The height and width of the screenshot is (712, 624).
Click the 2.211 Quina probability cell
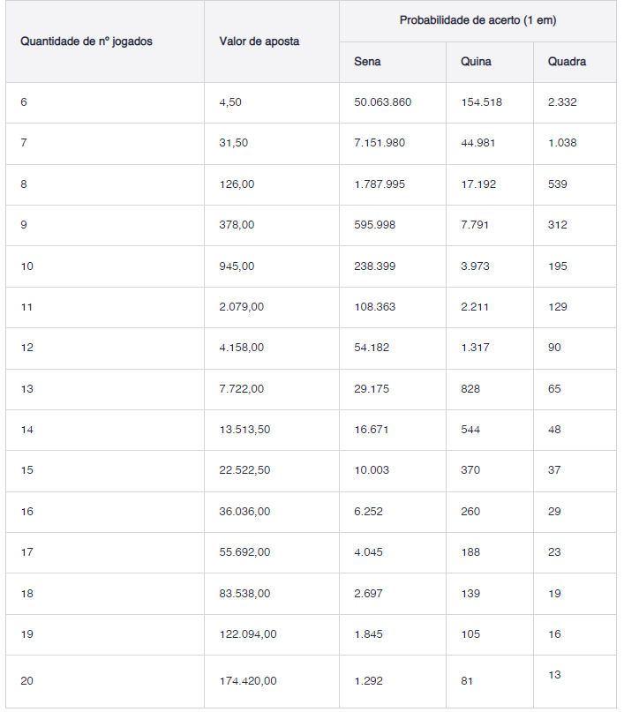[475, 307]
